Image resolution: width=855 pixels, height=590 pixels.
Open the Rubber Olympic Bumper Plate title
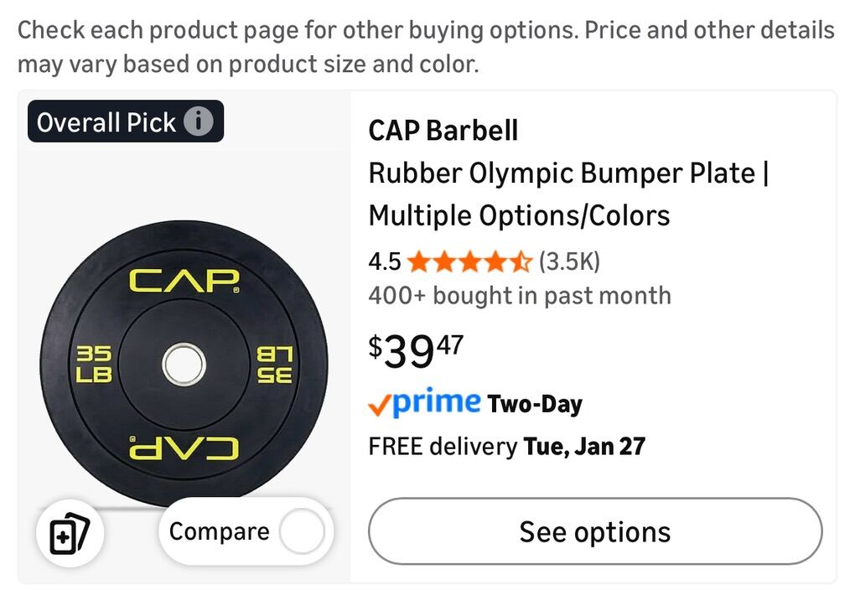pyautogui.click(x=568, y=194)
